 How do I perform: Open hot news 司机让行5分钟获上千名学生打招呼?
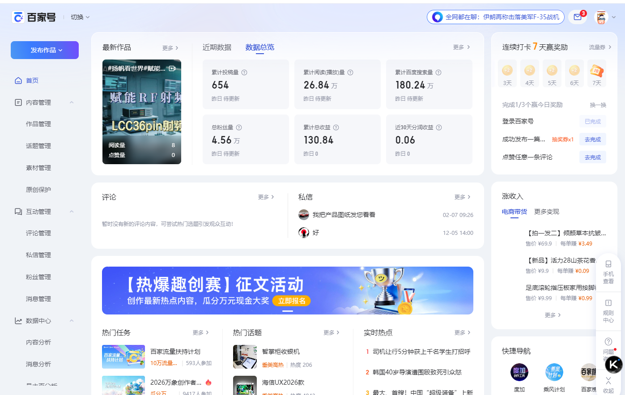pos(421,352)
